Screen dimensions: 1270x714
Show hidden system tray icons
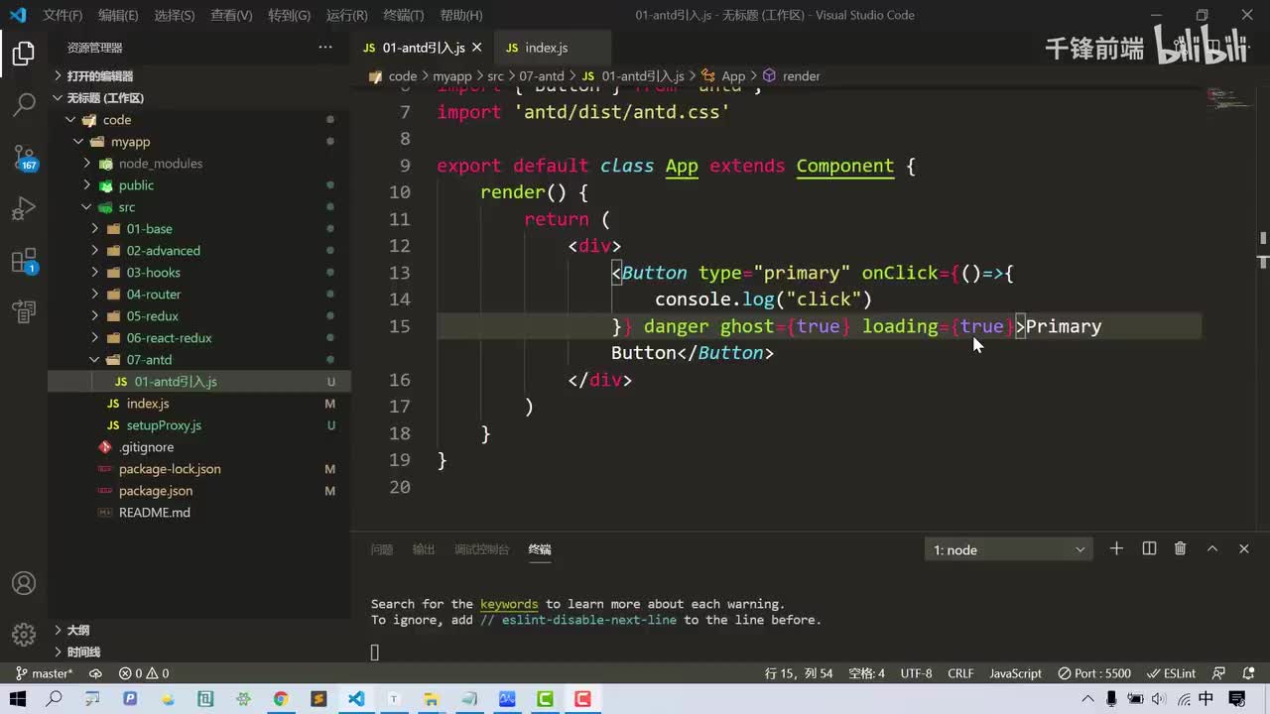pos(1089,699)
